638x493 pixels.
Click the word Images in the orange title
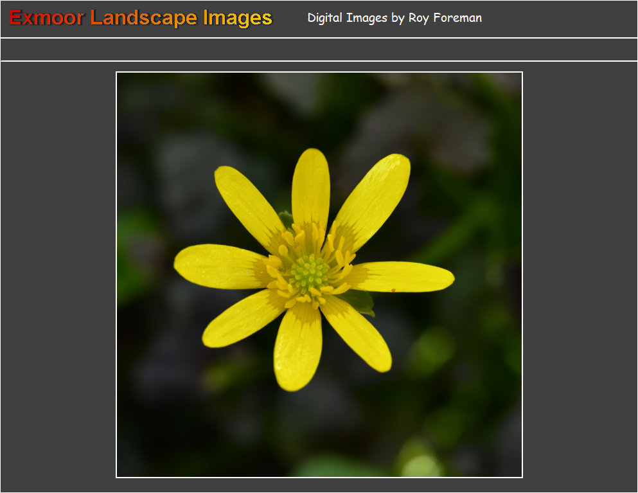coord(238,18)
